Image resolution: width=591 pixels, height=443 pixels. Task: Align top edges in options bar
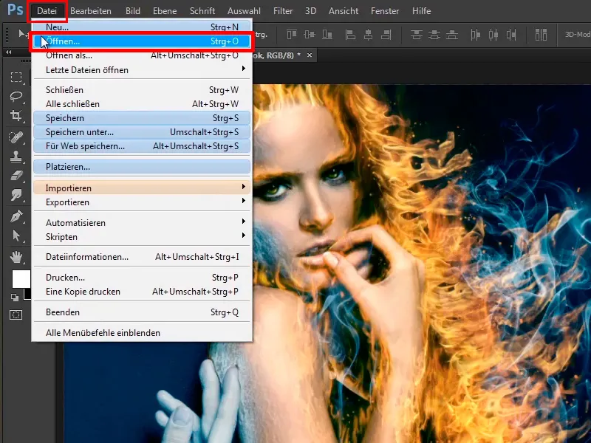292,35
